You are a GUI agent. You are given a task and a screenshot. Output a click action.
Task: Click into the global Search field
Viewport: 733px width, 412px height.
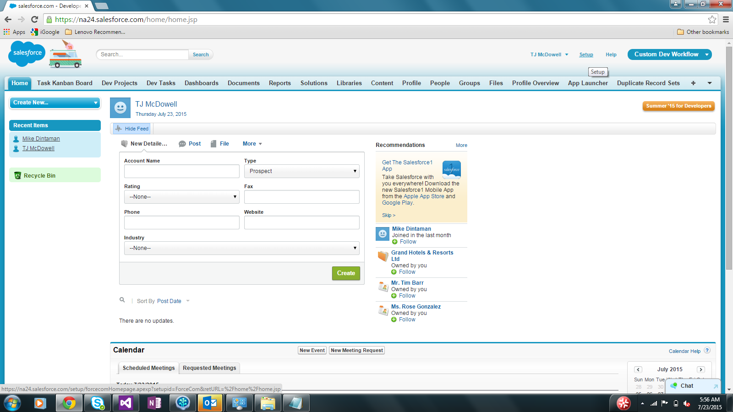coord(142,54)
